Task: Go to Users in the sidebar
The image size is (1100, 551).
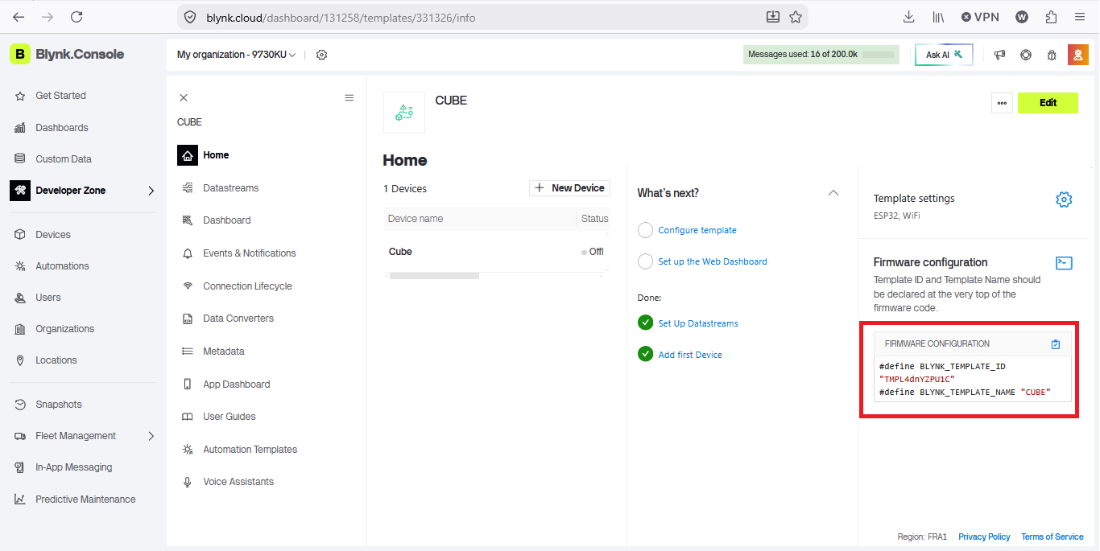Action: [x=48, y=298]
